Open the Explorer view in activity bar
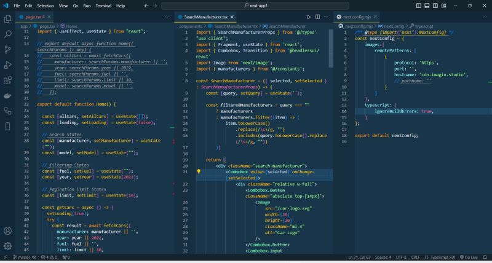The image size is (492, 263). pyautogui.click(x=7, y=19)
